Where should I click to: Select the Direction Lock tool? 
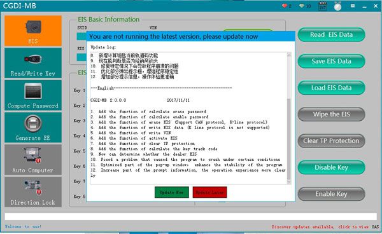click(x=33, y=192)
